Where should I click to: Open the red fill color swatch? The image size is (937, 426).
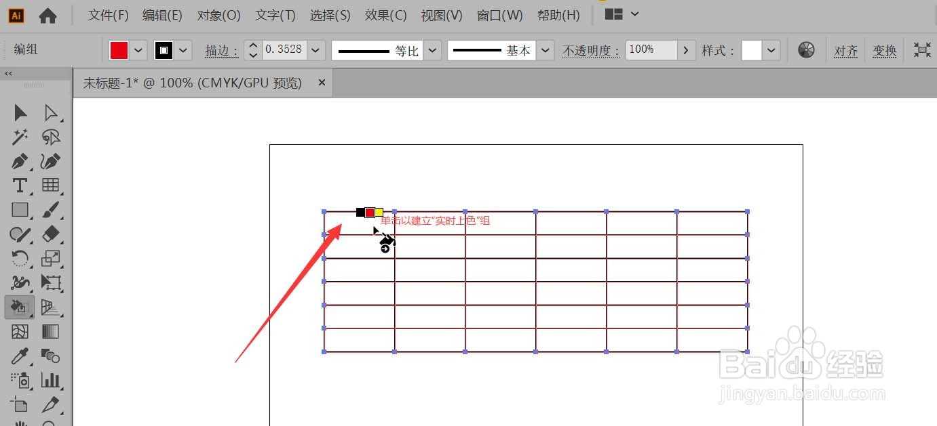pos(119,50)
